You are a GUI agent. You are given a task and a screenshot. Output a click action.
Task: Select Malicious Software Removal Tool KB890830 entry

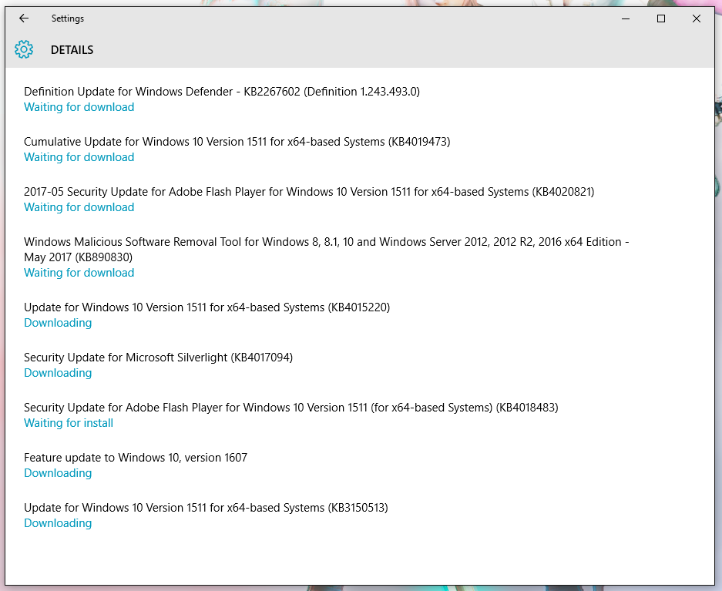tap(327, 250)
